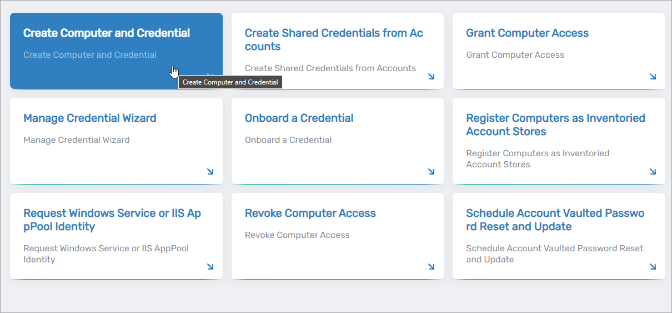This screenshot has width=672, height=313.
Task: Select the Grant Computer Access heading
Action: (527, 33)
